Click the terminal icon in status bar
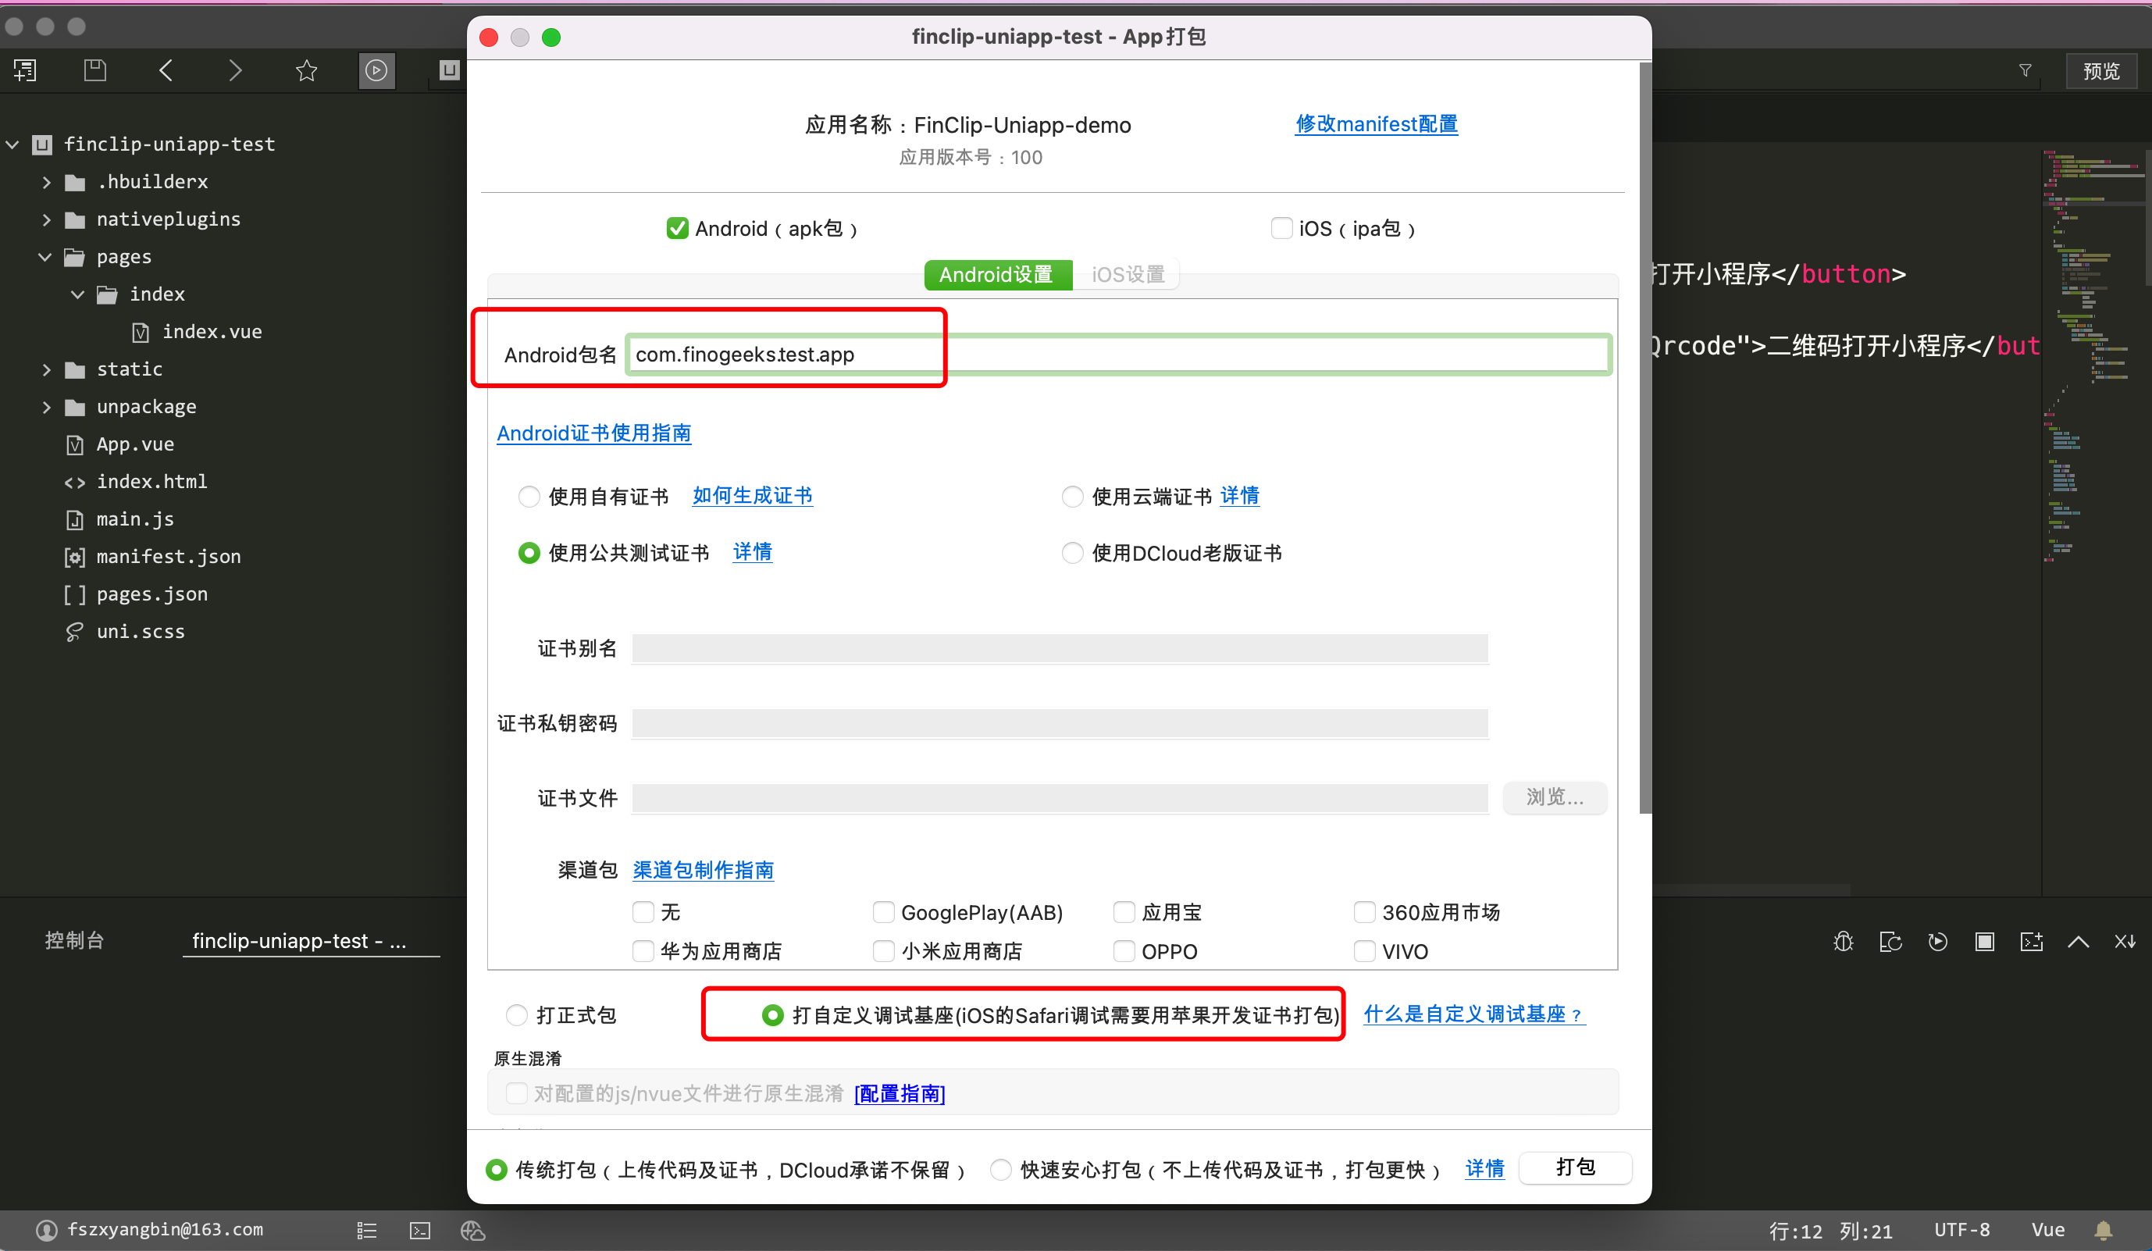The height and width of the screenshot is (1251, 2152). [419, 1230]
